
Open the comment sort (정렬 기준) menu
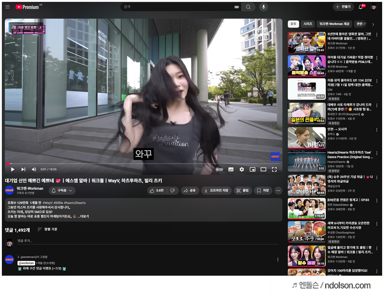pos(48,229)
